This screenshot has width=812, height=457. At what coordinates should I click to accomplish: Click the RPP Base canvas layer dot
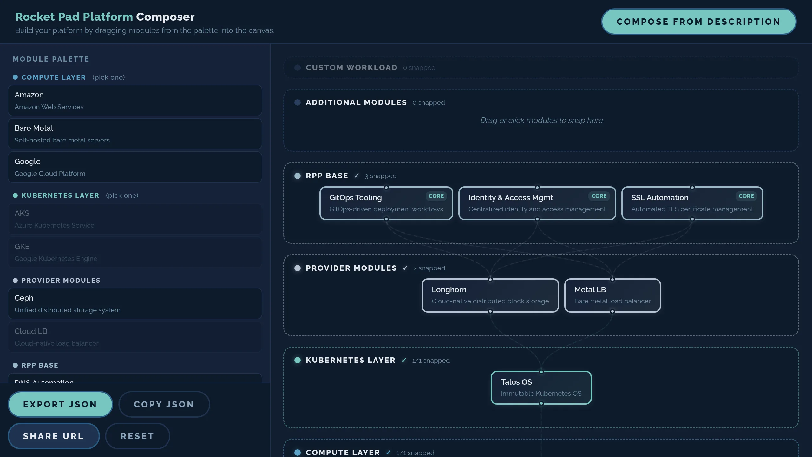pos(298,176)
